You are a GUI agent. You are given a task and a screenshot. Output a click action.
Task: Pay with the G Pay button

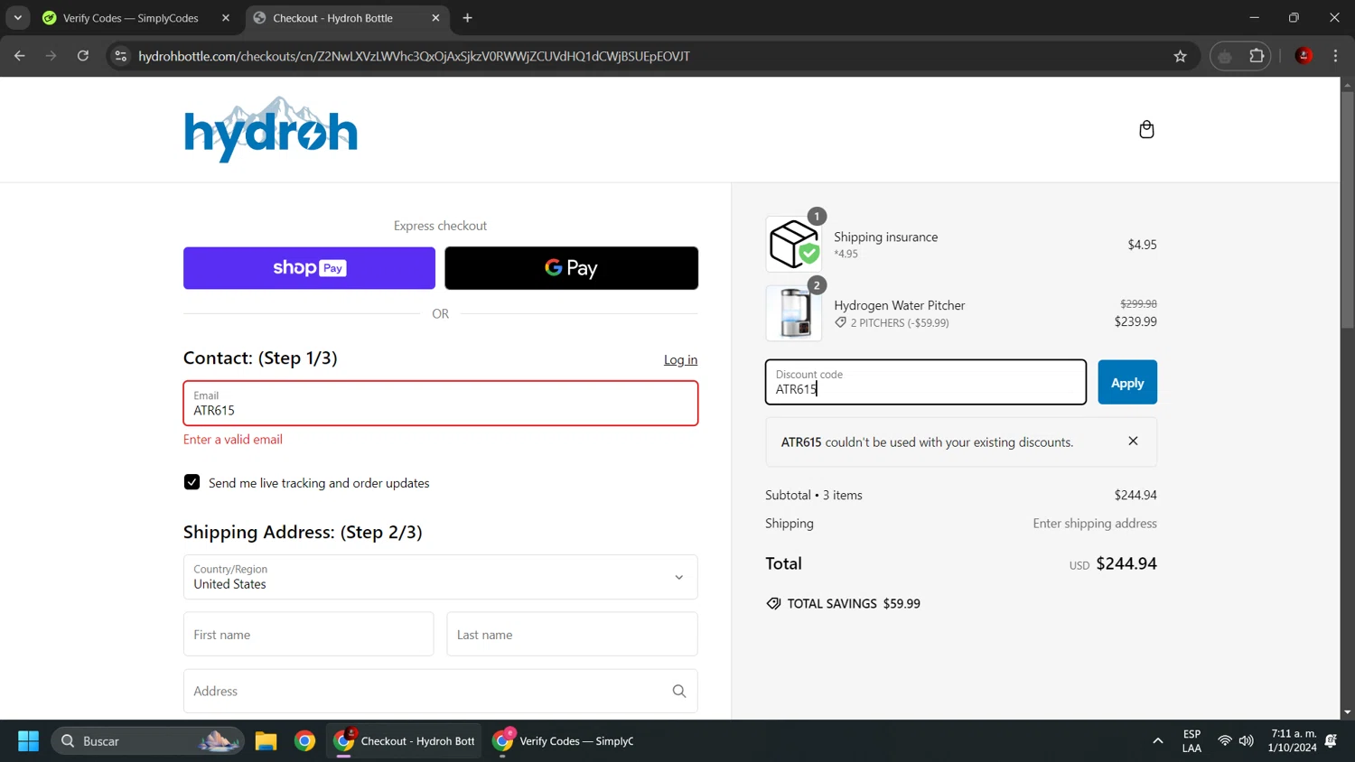[571, 268]
